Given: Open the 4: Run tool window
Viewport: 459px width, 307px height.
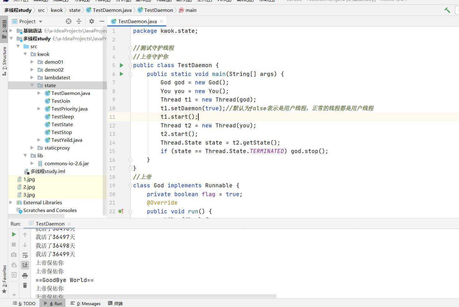Looking at the screenshot, I should 53,303.
